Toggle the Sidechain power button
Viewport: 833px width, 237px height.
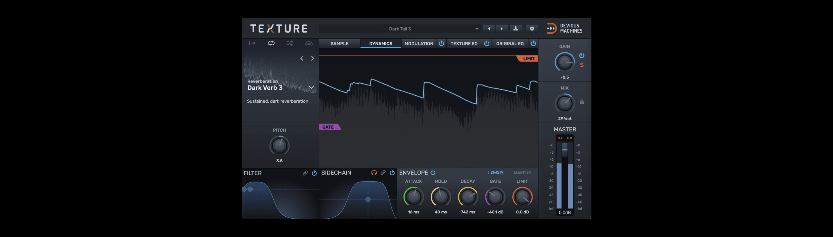coord(392,173)
